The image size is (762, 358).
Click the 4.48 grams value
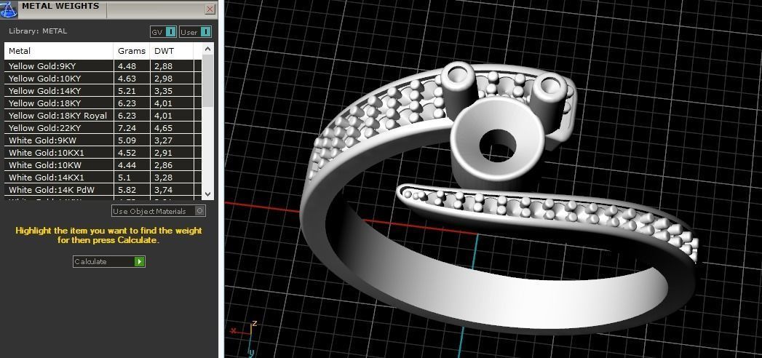point(127,66)
